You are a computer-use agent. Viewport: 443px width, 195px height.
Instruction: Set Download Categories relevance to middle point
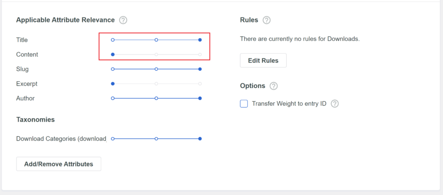click(156, 139)
